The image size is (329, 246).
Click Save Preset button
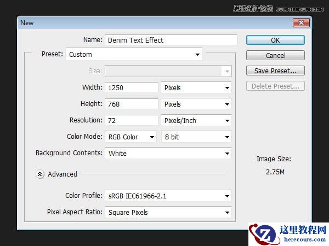(275, 71)
